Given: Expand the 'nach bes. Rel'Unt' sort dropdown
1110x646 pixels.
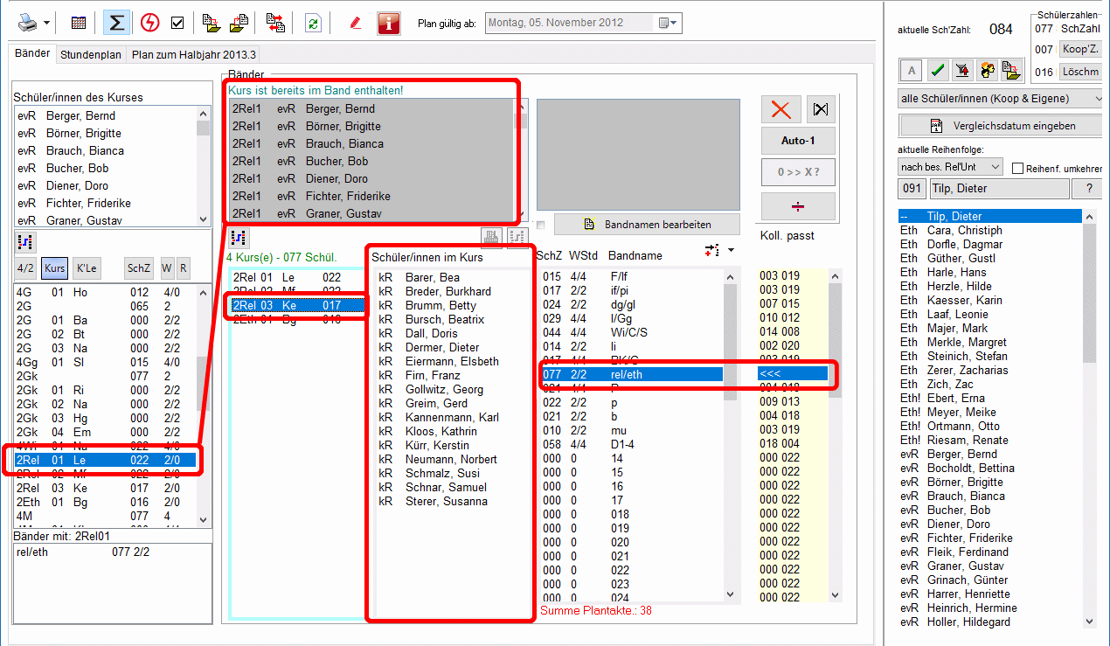Looking at the screenshot, I should tap(951, 166).
